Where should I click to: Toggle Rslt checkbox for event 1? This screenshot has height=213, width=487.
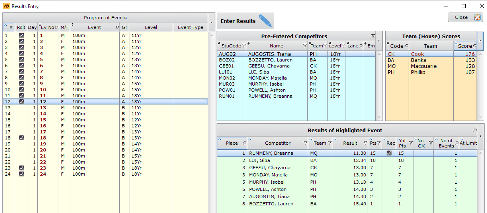point(21,35)
